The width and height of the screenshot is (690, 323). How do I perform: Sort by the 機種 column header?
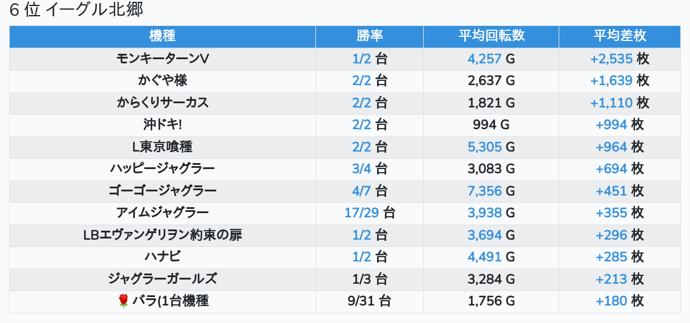pos(162,36)
